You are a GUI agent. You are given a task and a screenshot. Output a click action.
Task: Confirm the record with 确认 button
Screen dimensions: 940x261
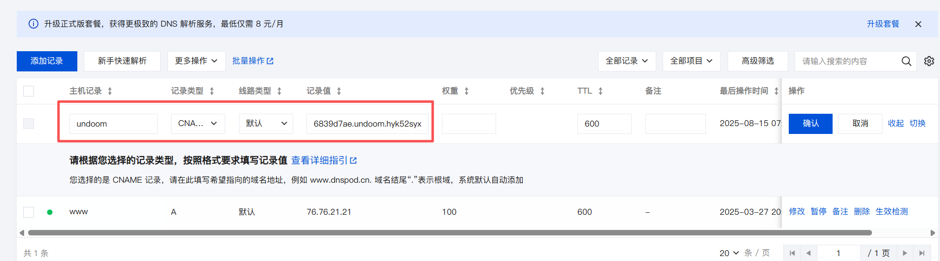point(810,124)
